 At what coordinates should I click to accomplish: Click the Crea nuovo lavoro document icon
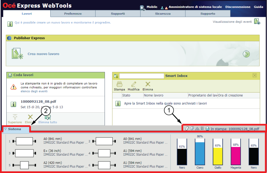point(17,54)
